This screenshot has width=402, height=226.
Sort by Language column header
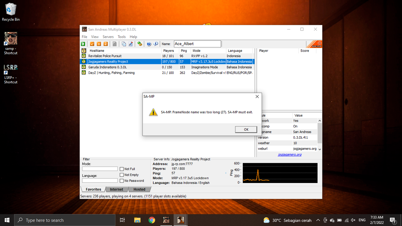(x=239, y=51)
